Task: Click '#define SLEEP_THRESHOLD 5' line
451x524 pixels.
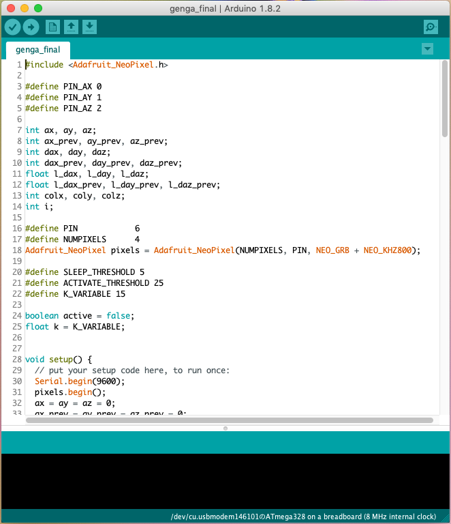Action: tap(84, 272)
